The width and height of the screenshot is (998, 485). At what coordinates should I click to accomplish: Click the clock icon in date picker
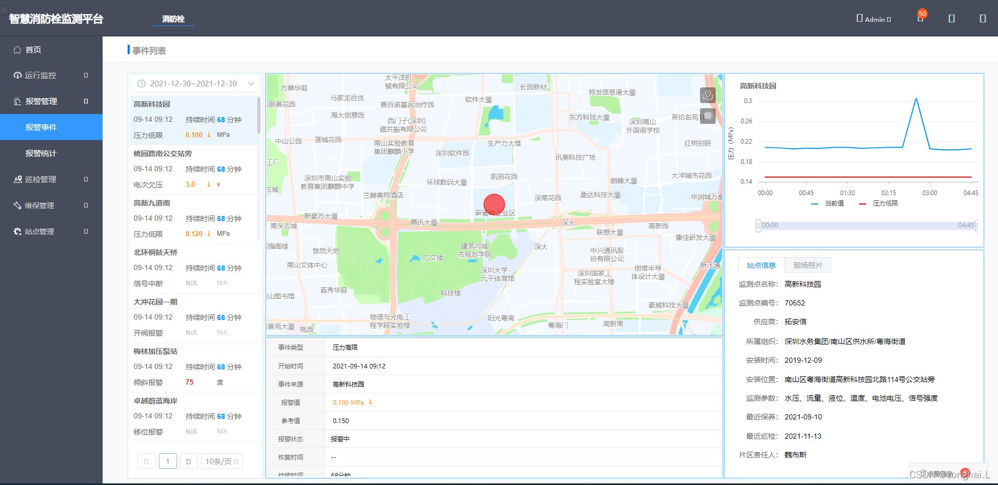pos(141,83)
